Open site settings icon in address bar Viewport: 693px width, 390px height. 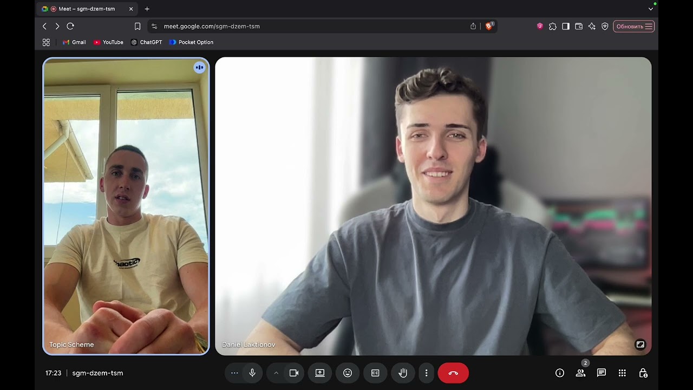click(154, 26)
